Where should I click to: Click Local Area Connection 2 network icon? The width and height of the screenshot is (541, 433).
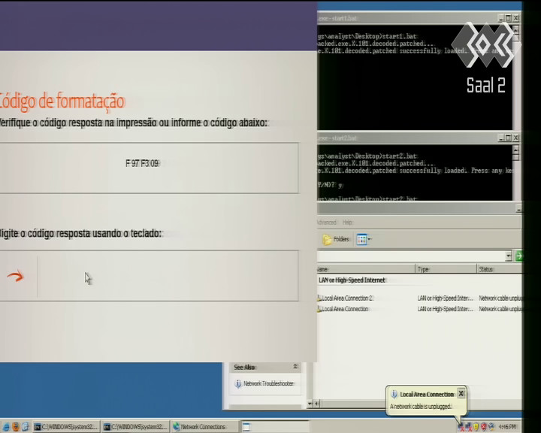point(319,298)
